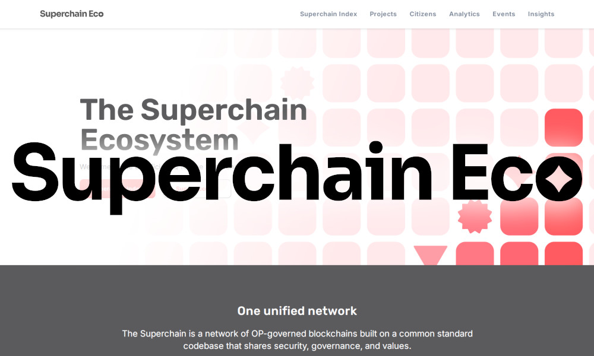
Task: Go to the Projects page
Action: click(x=383, y=14)
